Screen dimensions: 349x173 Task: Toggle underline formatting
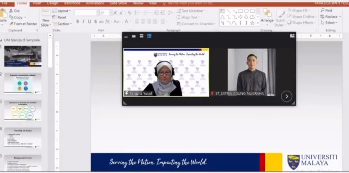point(90,22)
